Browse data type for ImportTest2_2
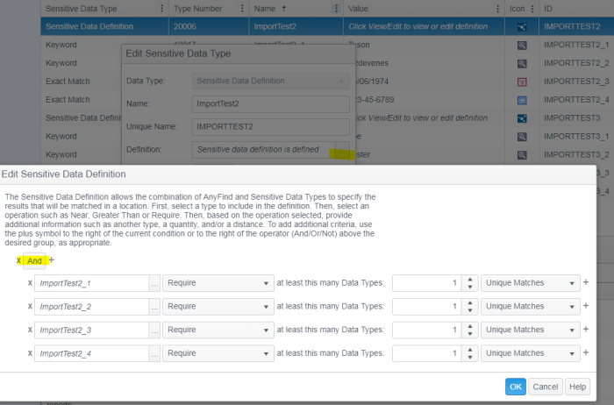The height and width of the screenshot is (405, 614). point(154,307)
